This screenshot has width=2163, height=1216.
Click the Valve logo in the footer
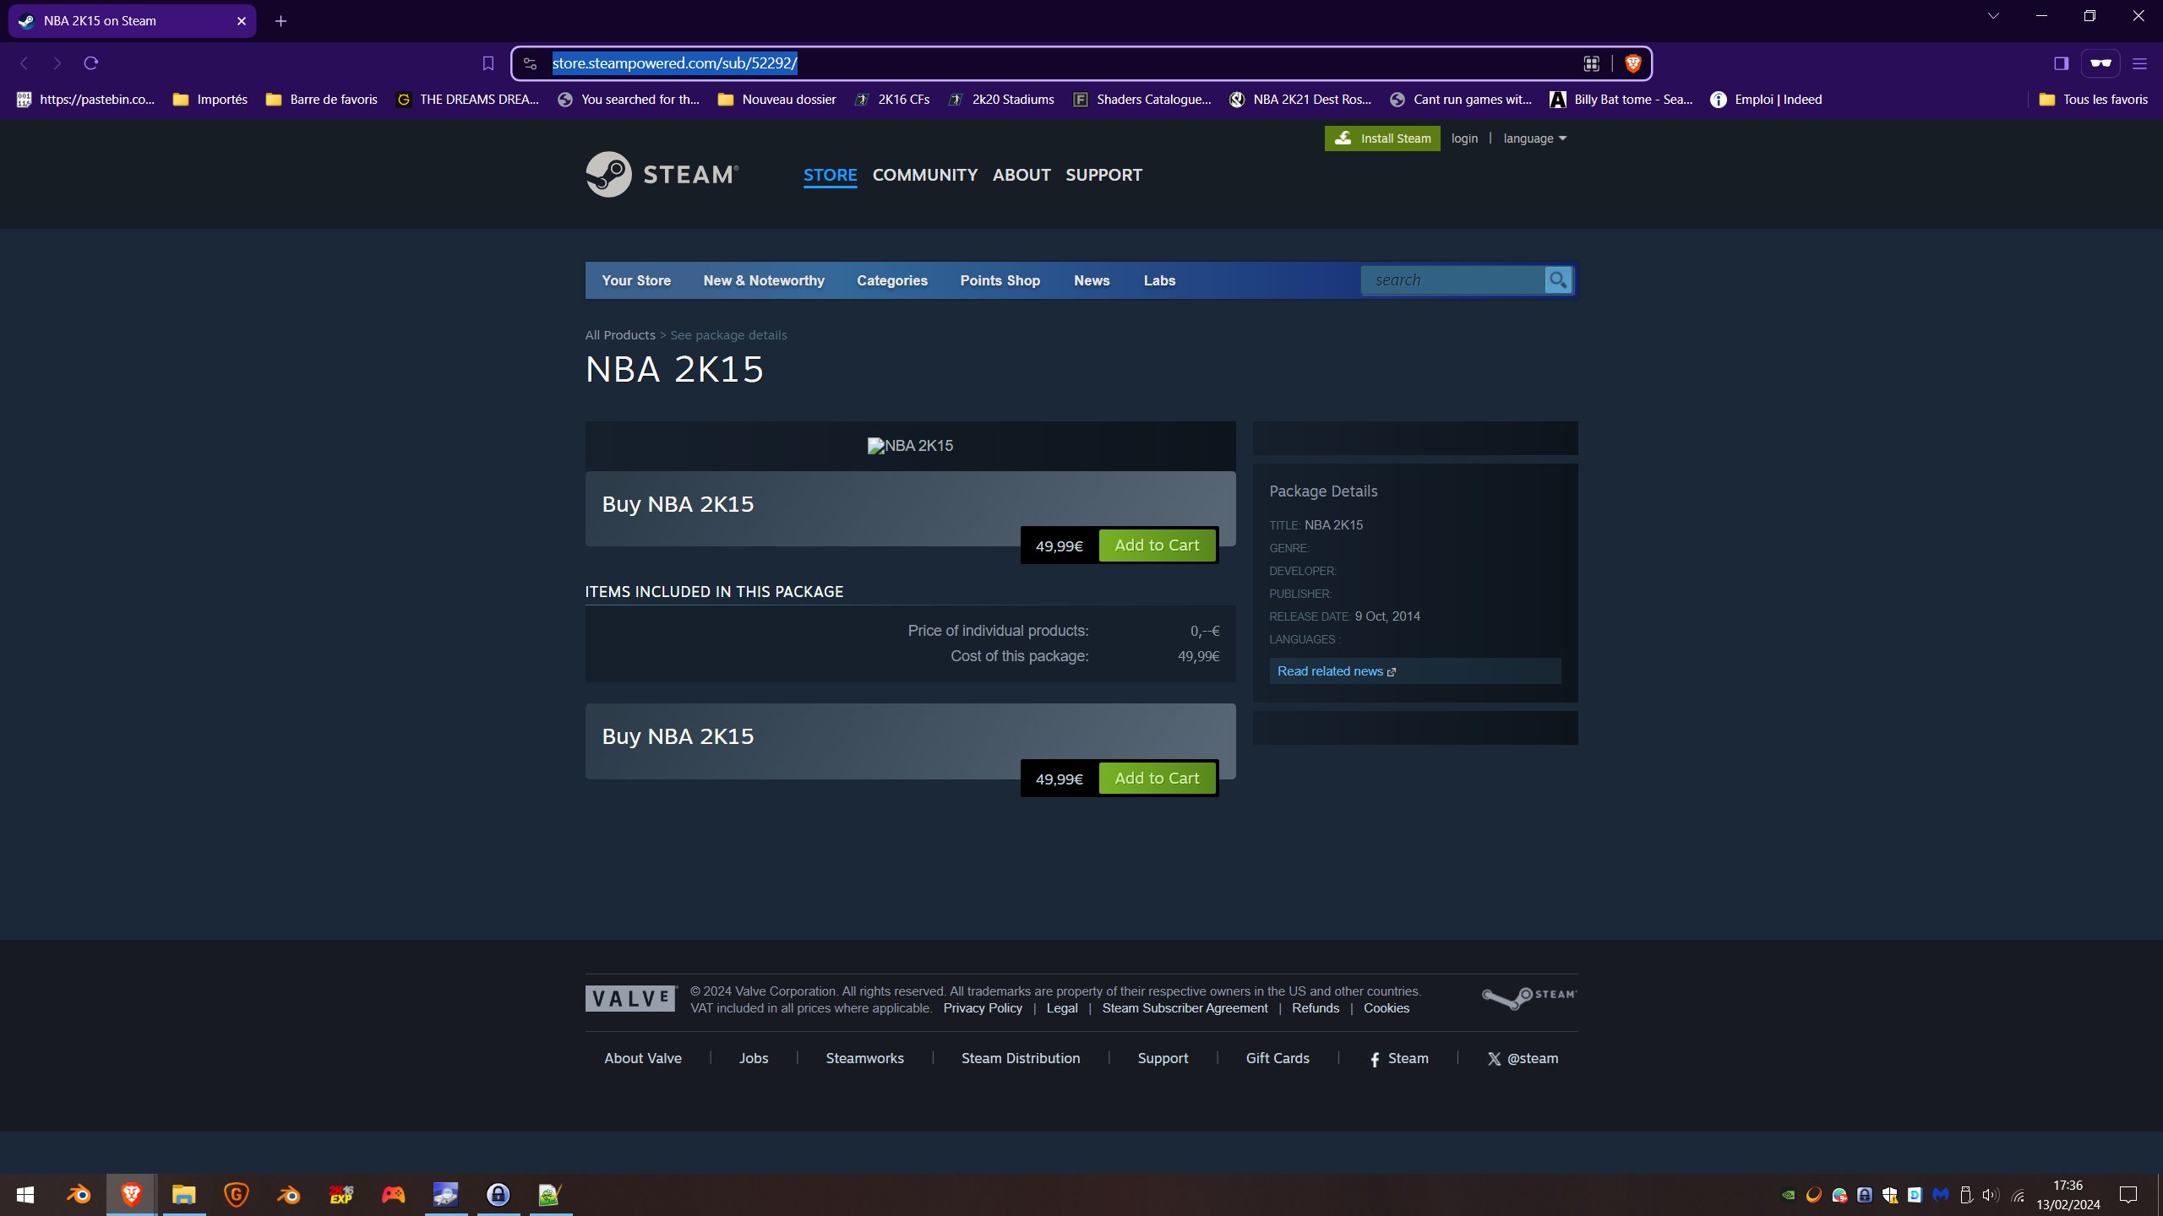pos(630,998)
